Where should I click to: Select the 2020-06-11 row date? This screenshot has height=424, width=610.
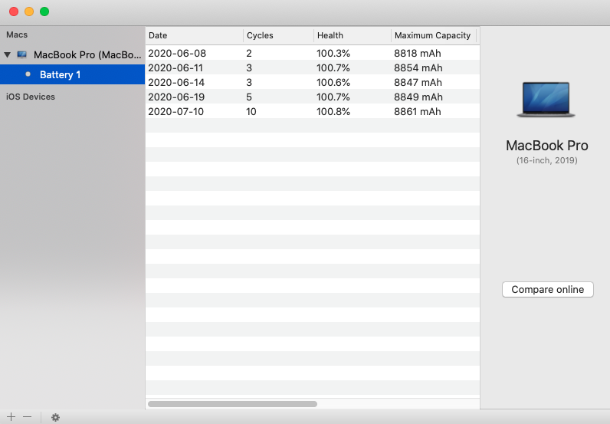[x=175, y=67]
